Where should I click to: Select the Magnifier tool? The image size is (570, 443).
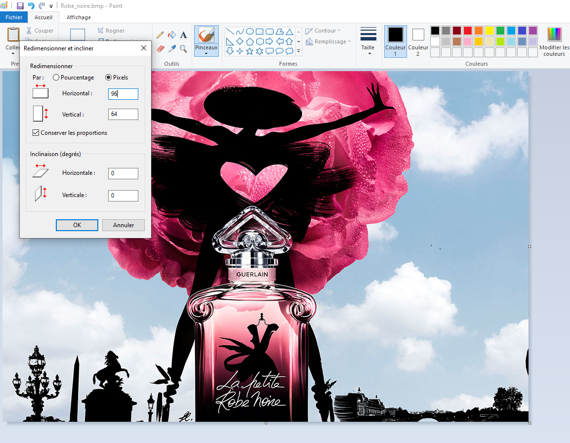pyautogui.click(x=184, y=49)
